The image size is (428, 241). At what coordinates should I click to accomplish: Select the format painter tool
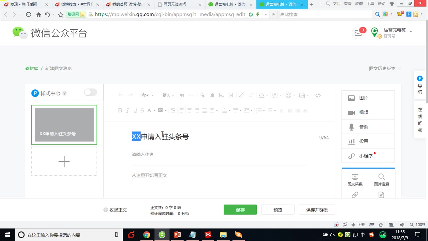[202, 95]
